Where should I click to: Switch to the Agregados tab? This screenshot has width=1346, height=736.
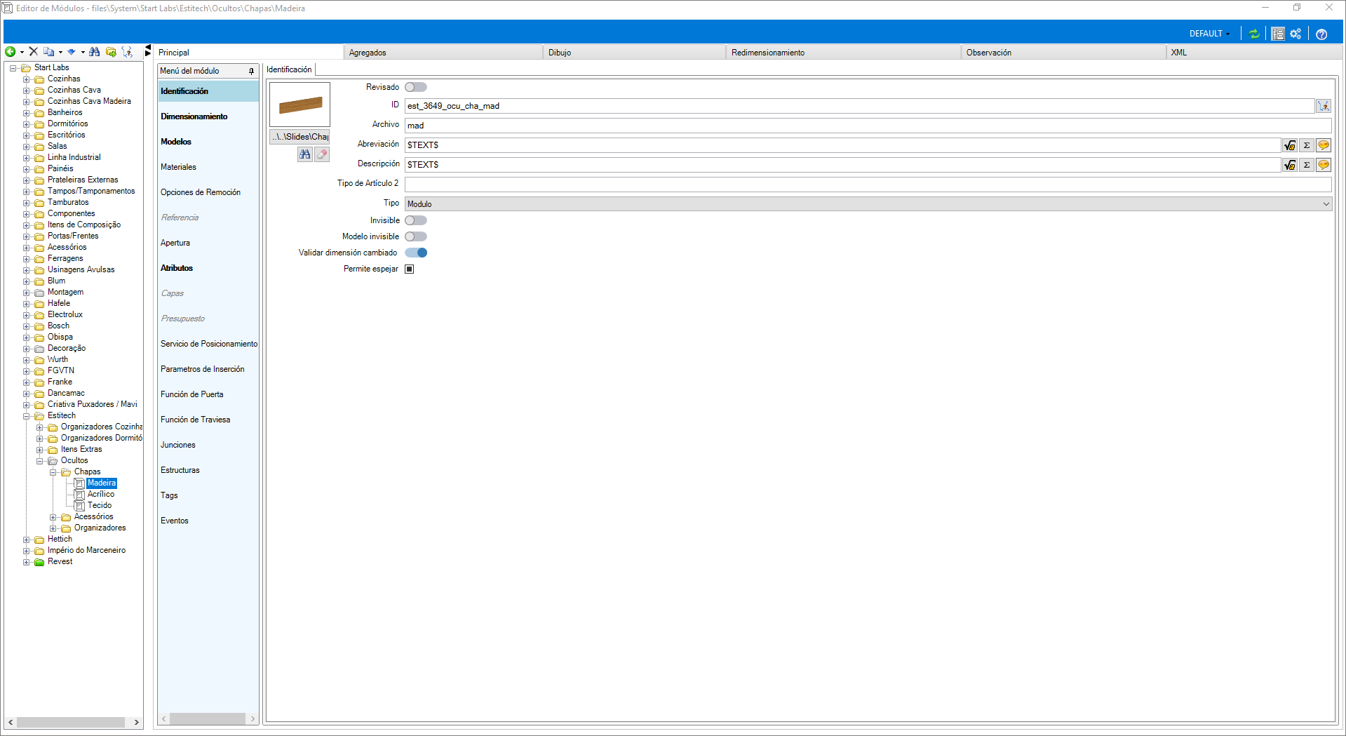click(x=443, y=53)
